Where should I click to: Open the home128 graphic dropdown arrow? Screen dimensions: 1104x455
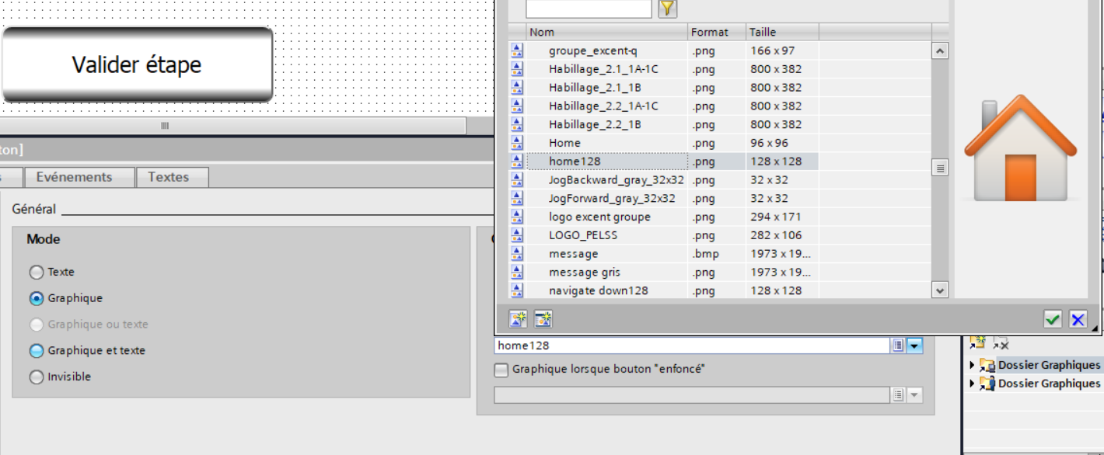(914, 346)
